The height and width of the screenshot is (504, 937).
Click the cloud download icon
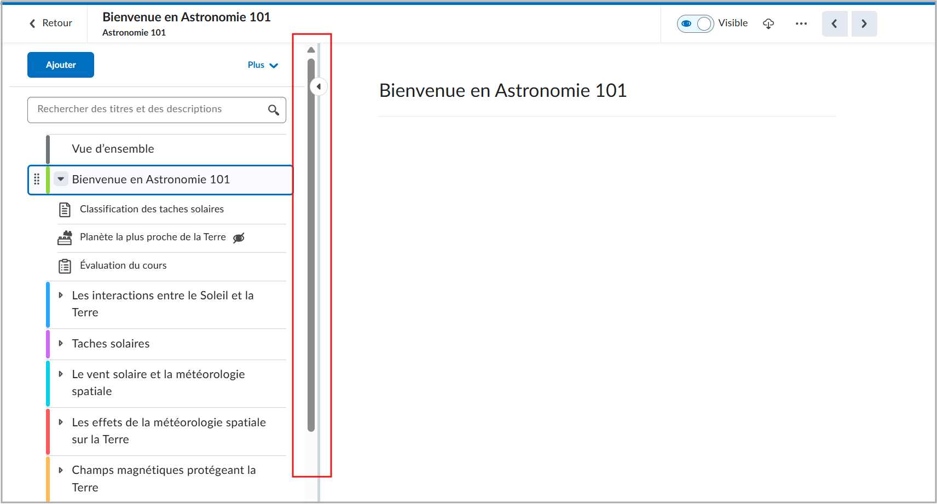click(x=768, y=24)
